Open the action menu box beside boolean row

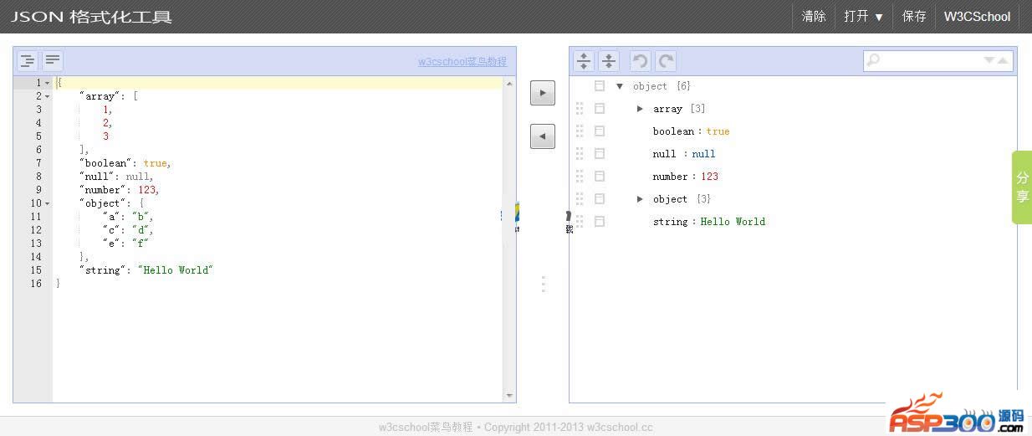click(599, 131)
